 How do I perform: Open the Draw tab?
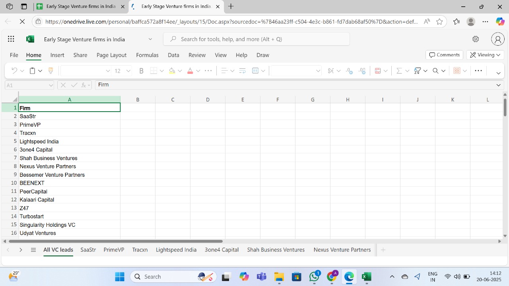262,55
